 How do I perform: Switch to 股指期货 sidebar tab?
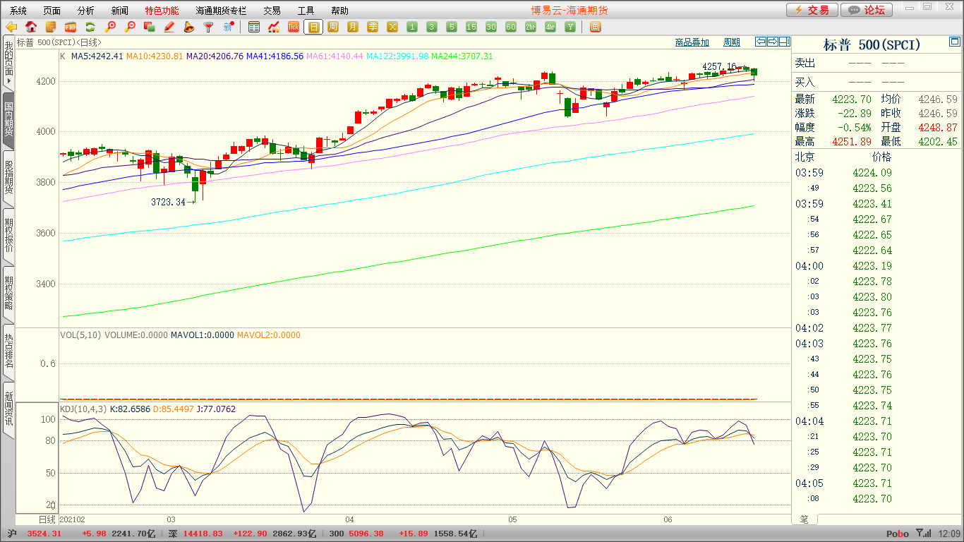(x=8, y=178)
